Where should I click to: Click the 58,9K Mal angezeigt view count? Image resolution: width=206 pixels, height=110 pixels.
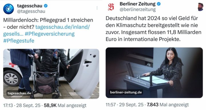point(65,105)
